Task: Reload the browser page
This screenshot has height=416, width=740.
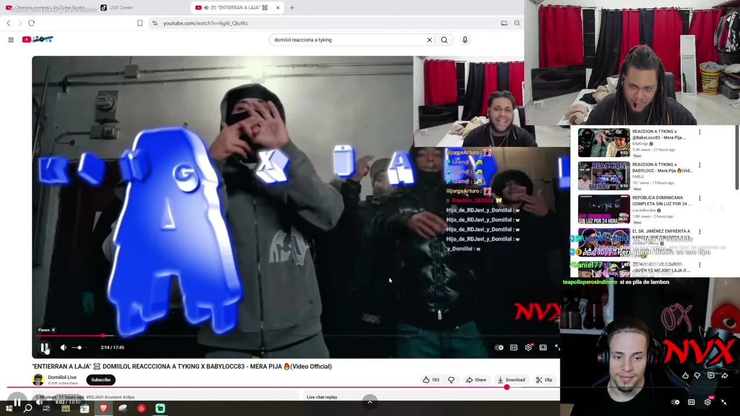Action: (x=32, y=23)
